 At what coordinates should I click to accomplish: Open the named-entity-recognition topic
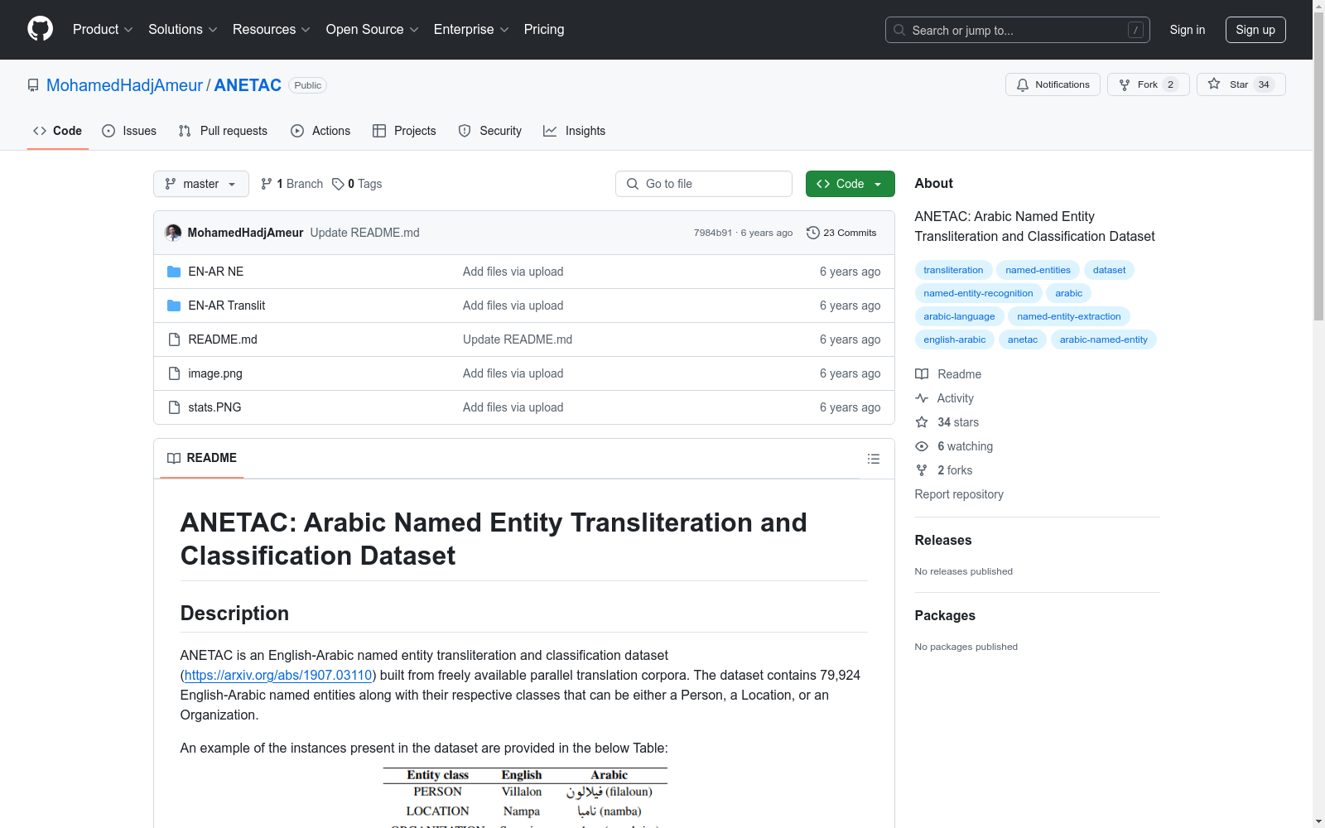978,293
